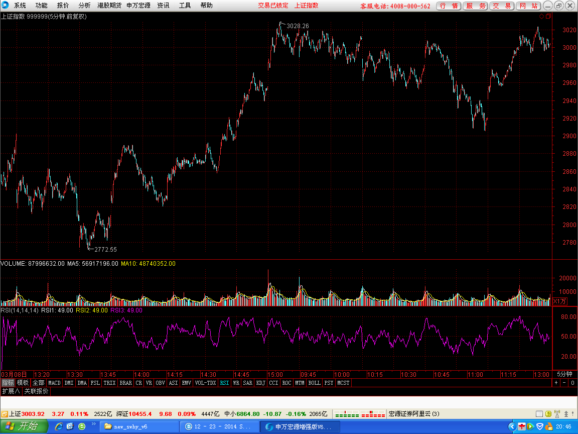Screen dimensions: 578x434
Task: Switch indicator to ASI
Action: 173,383
